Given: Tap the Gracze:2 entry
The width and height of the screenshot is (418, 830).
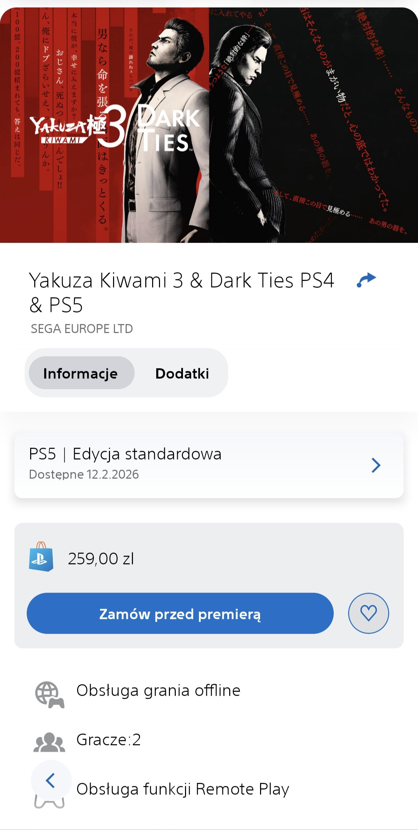Looking at the screenshot, I should [x=109, y=740].
